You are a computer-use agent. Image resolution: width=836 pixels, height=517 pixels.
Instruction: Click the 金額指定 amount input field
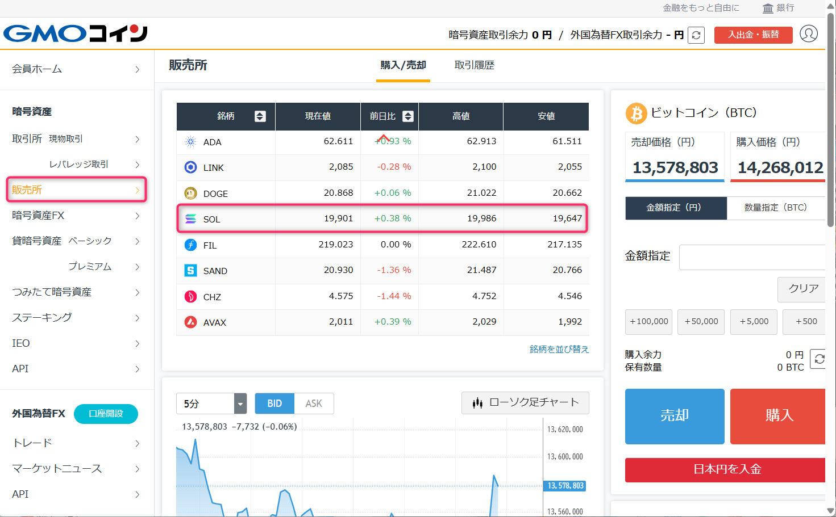tap(752, 257)
